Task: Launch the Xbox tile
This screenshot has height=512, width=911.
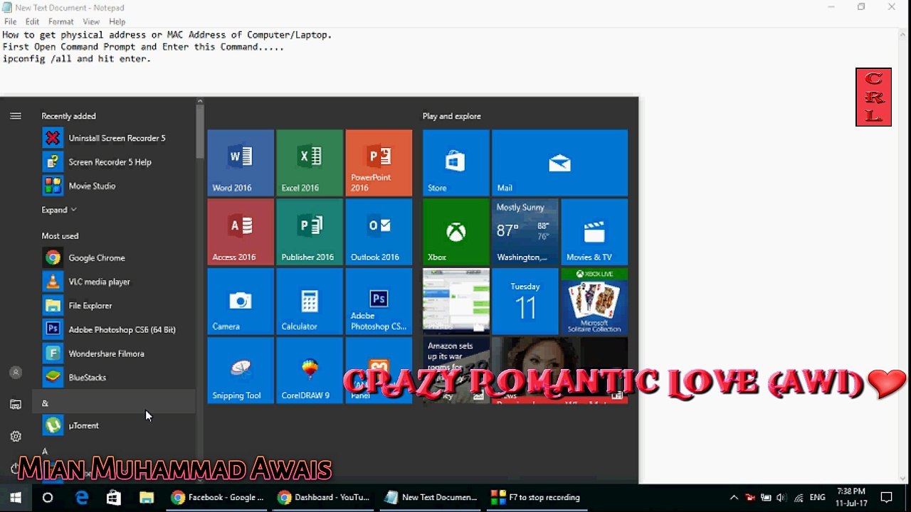Action: (x=456, y=232)
